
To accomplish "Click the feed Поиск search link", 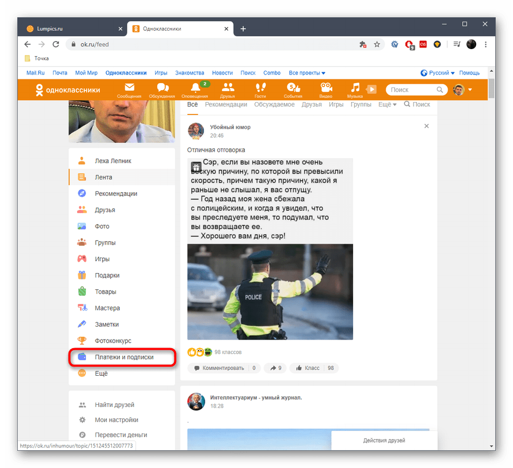I will pyautogui.click(x=417, y=104).
